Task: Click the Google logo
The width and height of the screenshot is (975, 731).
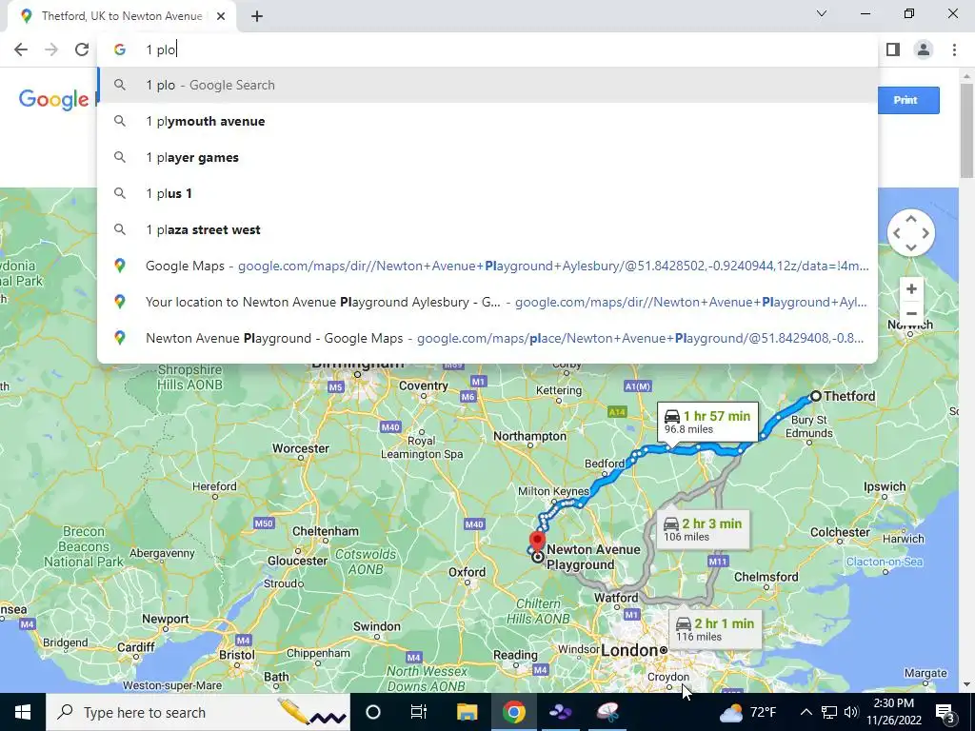Action: pos(54,99)
